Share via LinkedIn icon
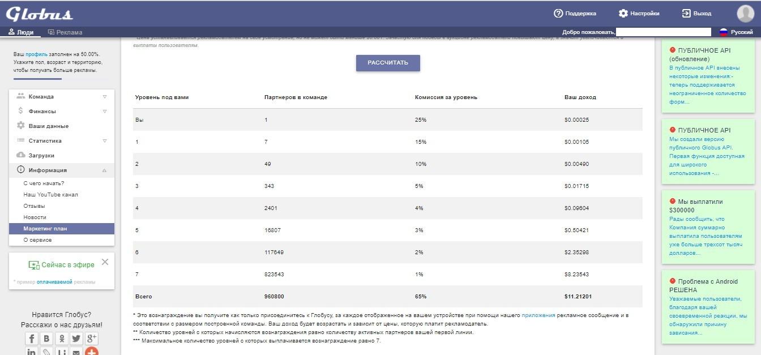The width and height of the screenshot is (761, 355). [32, 352]
